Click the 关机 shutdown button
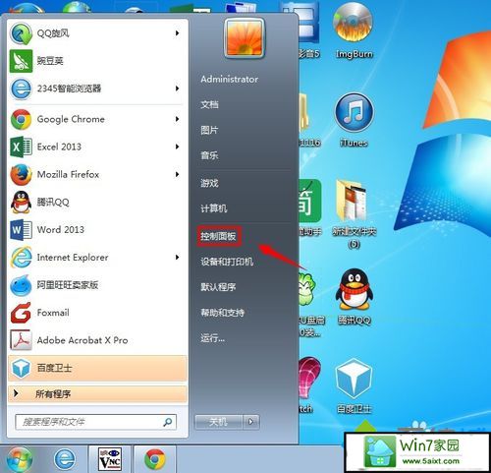This screenshot has width=491, height=473. [219, 422]
